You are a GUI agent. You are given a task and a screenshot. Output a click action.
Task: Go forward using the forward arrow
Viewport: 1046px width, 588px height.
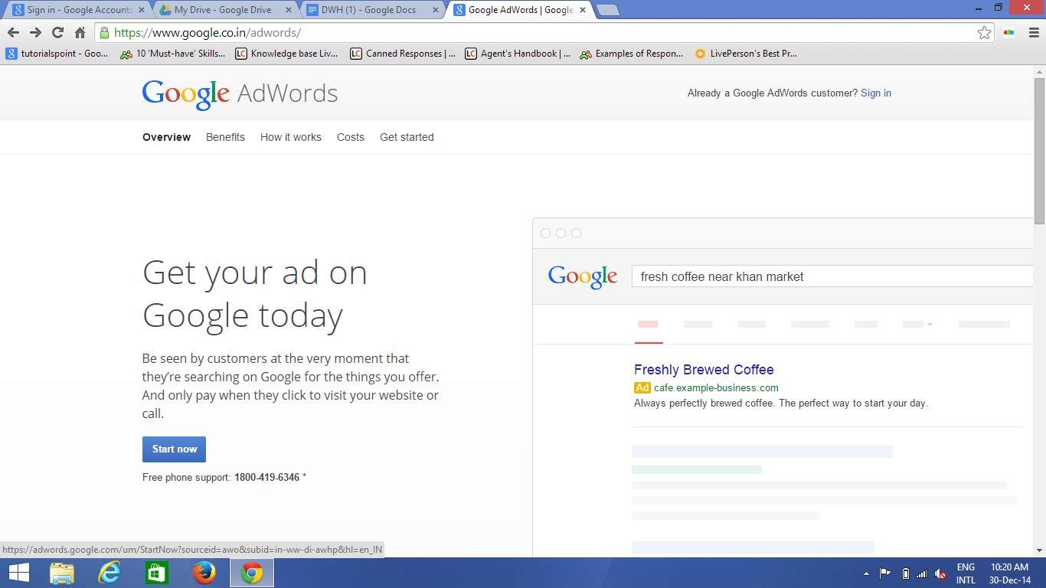click(x=35, y=32)
